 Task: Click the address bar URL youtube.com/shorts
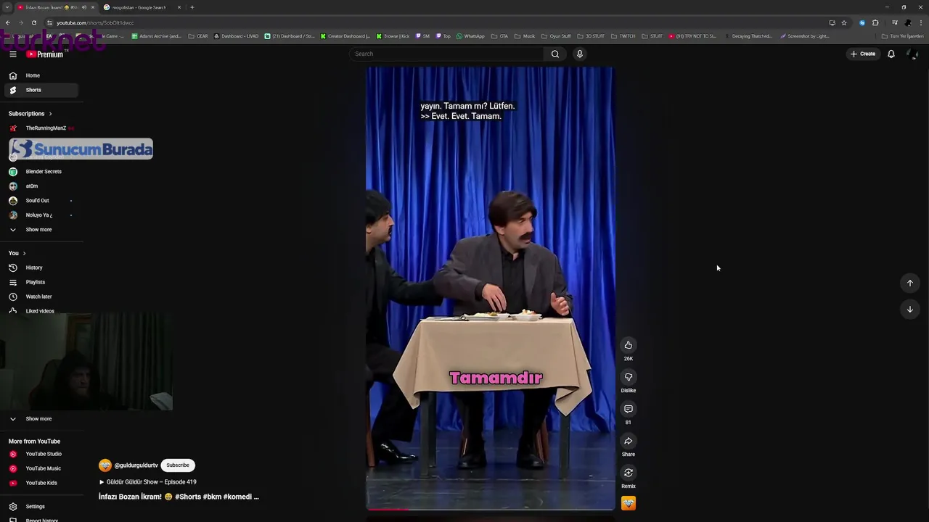coord(95,22)
